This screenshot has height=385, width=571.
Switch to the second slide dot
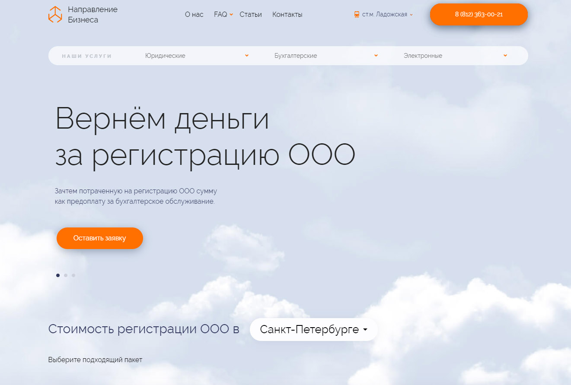click(66, 275)
